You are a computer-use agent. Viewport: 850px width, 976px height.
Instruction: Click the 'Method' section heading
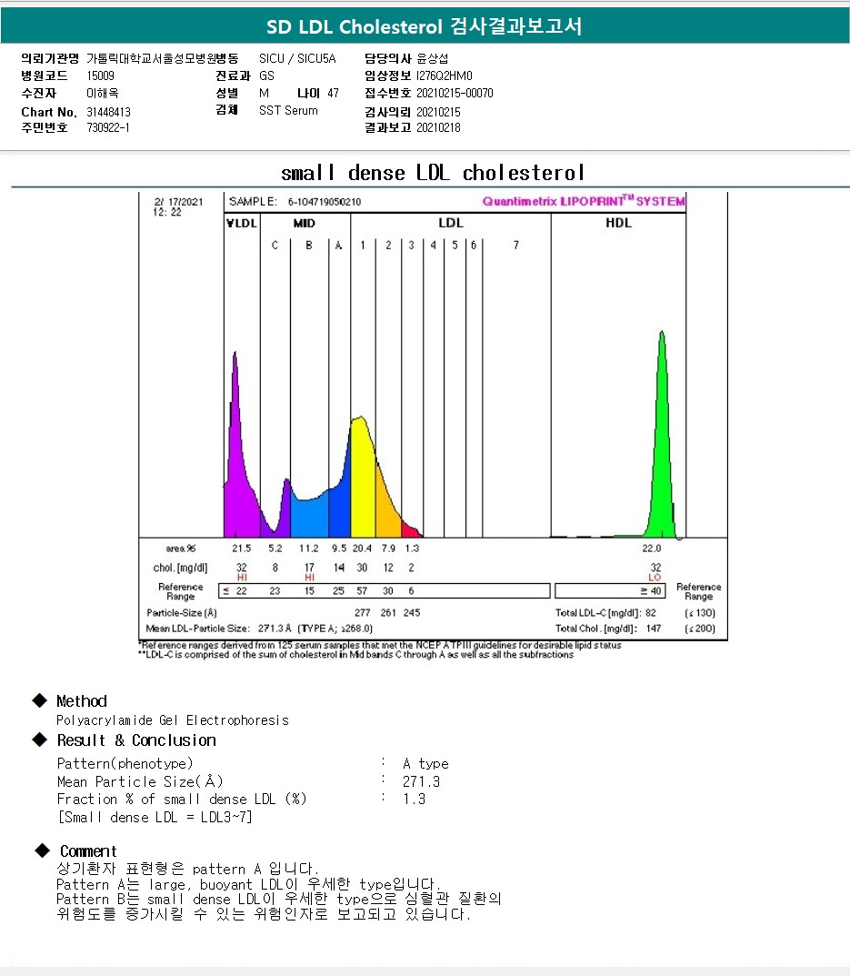pyautogui.click(x=82, y=701)
